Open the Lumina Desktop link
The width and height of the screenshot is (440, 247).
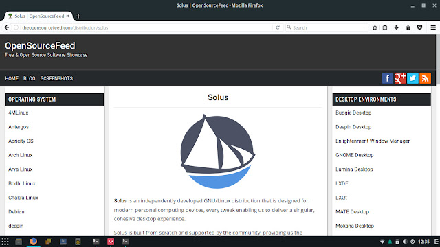click(354, 169)
